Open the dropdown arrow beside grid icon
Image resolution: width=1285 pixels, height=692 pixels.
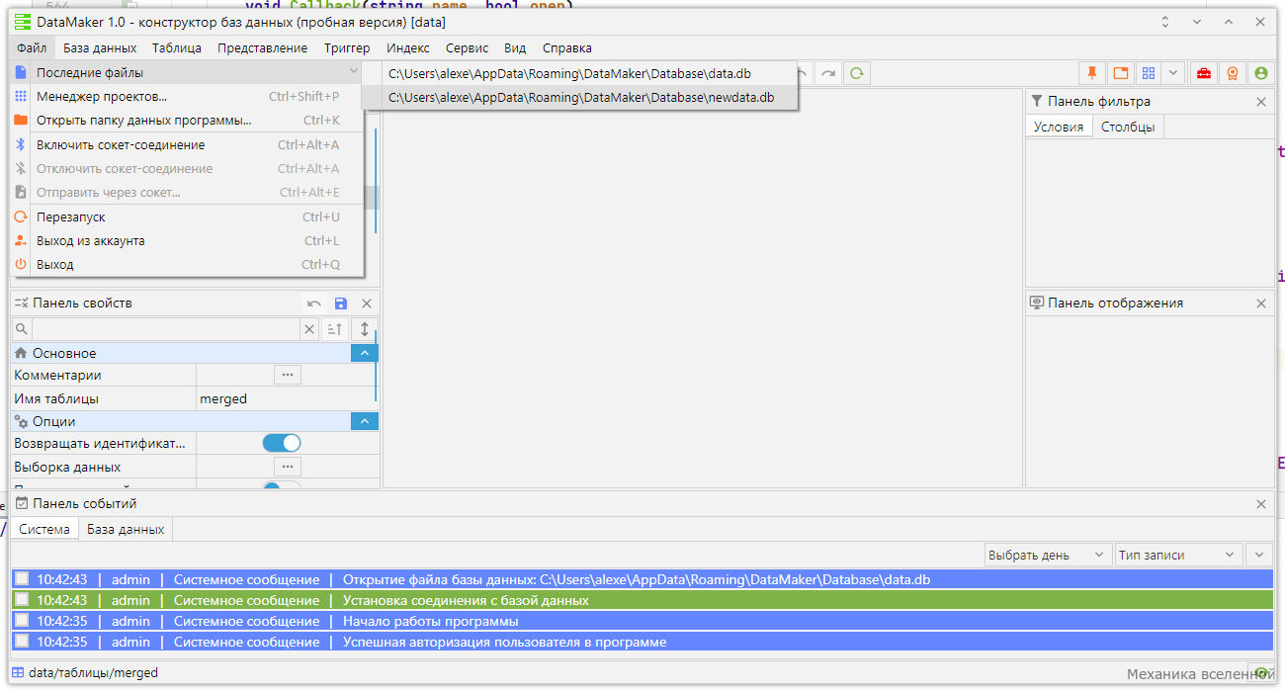tap(1173, 73)
